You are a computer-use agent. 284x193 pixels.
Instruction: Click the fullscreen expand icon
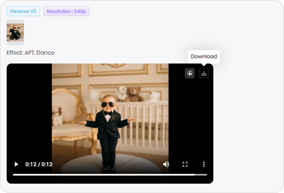point(185,164)
